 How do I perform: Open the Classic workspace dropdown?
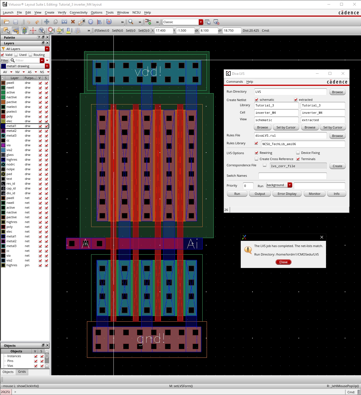point(201,22)
